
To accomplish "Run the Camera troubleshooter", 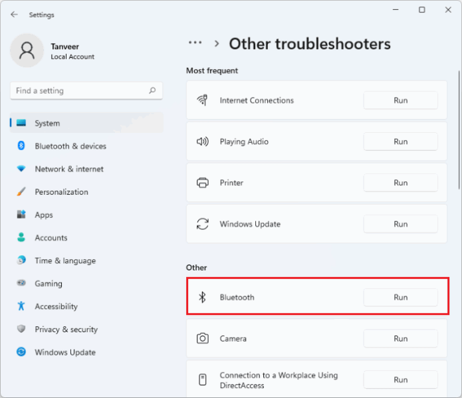I will tap(400, 338).
